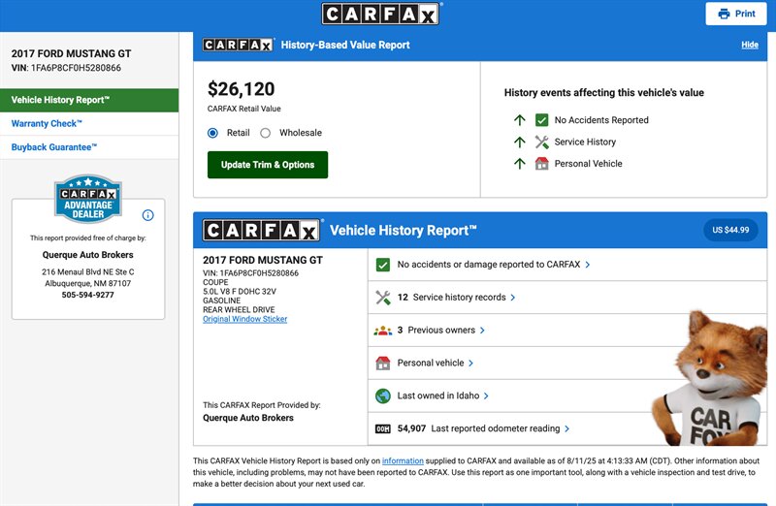Click the up arrow beside Personal Vehicle value event
Viewport: 776px width, 506px height.
(520, 164)
